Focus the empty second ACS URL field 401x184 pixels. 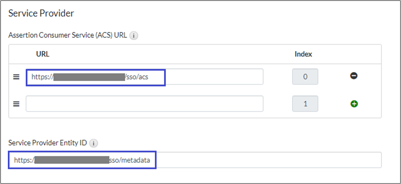click(144, 104)
